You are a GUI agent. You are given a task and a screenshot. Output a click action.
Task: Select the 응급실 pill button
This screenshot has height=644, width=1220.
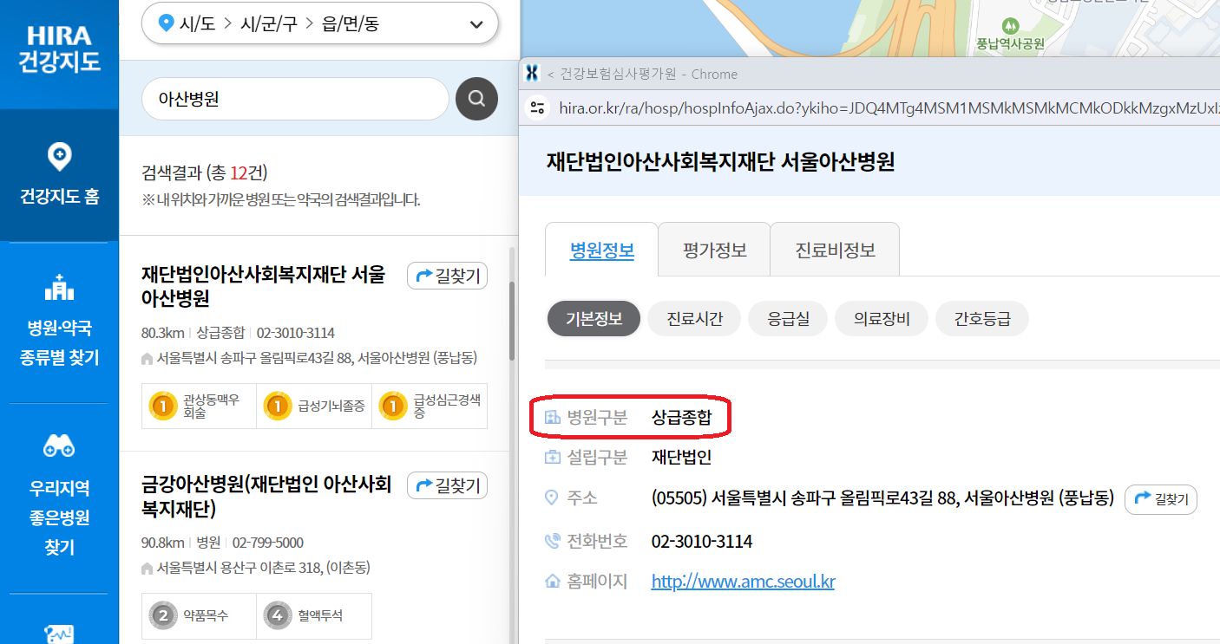click(788, 319)
